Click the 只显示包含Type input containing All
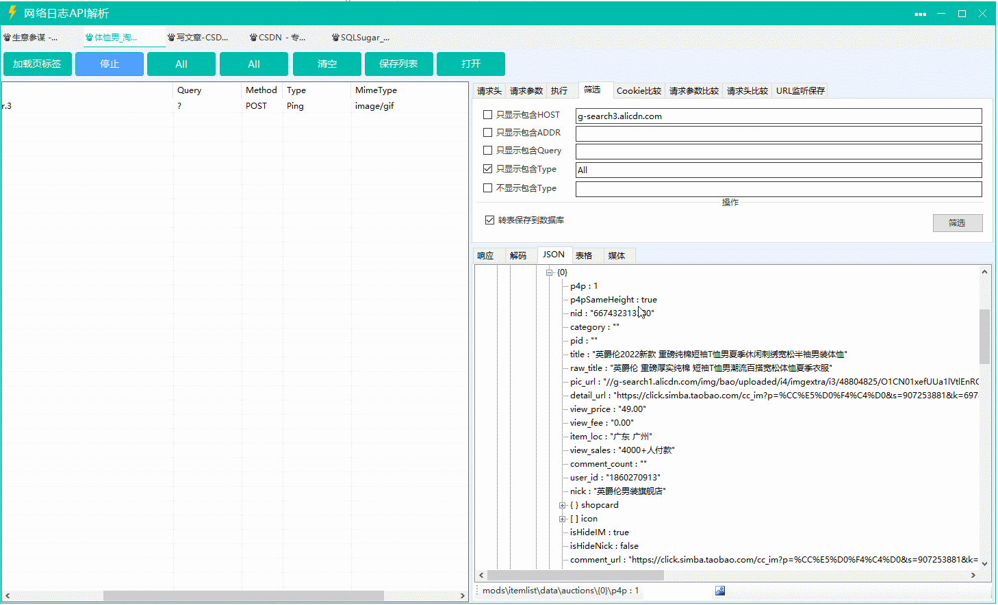 (x=779, y=170)
